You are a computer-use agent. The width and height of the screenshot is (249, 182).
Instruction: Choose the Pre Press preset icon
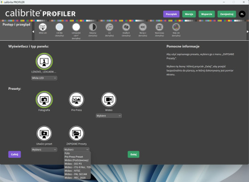(x=77, y=100)
